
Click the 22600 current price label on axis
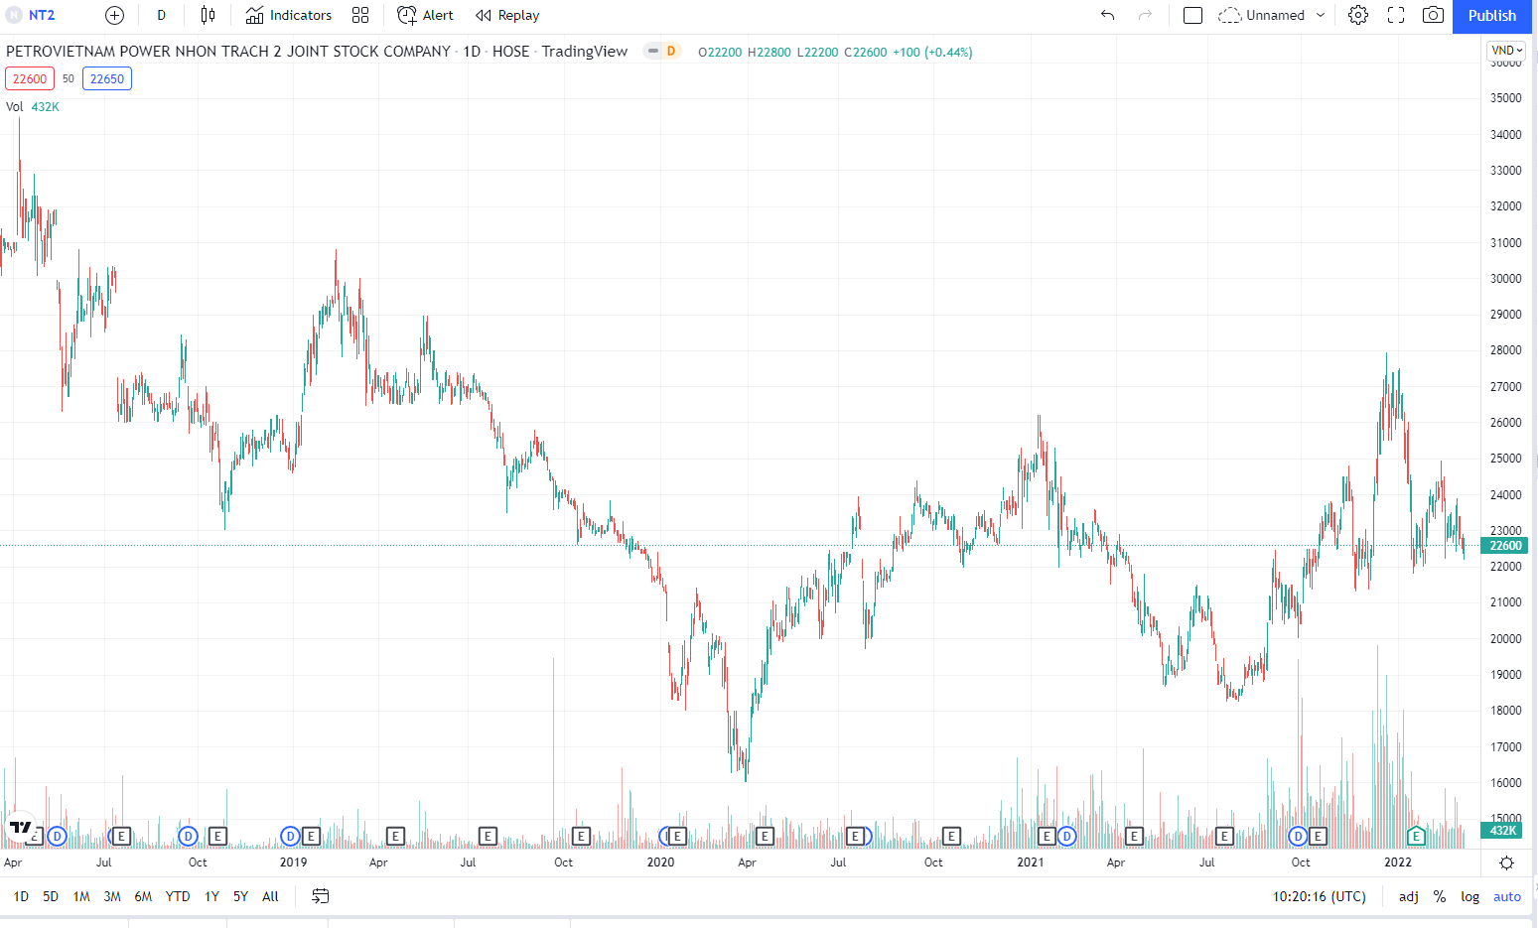point(1506,545)
